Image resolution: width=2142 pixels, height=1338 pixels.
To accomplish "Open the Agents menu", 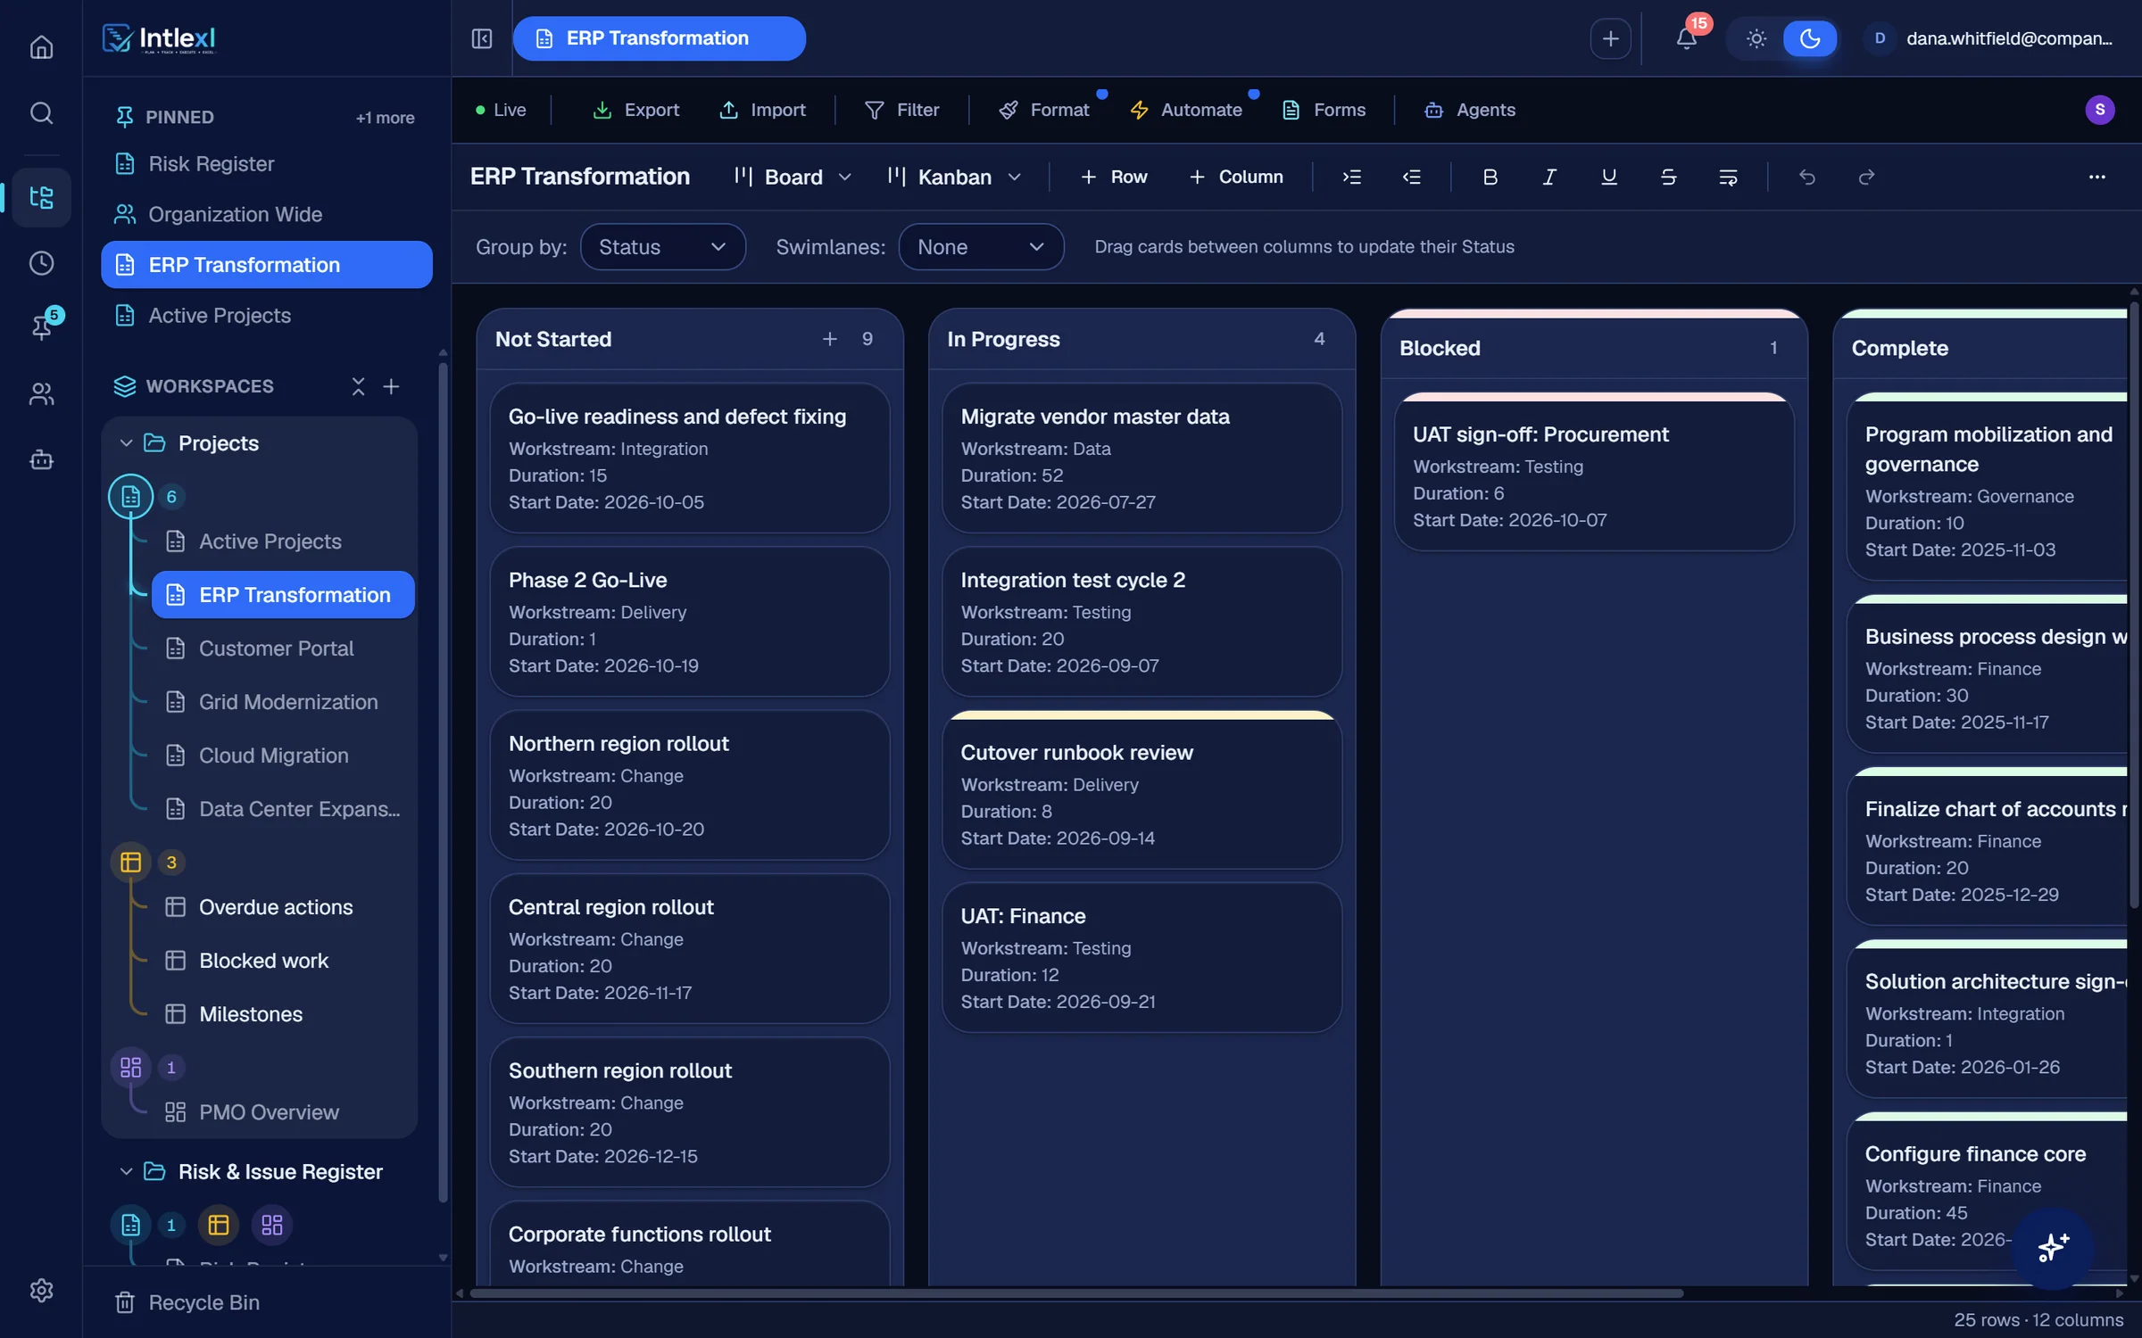I will click(1470, 110).
